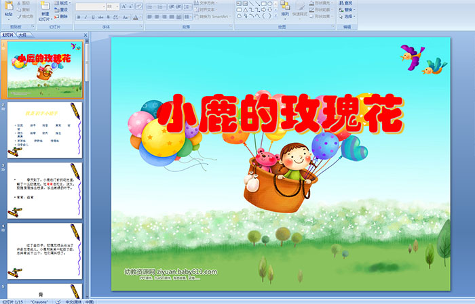Open the Change Case (Aa) dropdown

pos(126,17)
